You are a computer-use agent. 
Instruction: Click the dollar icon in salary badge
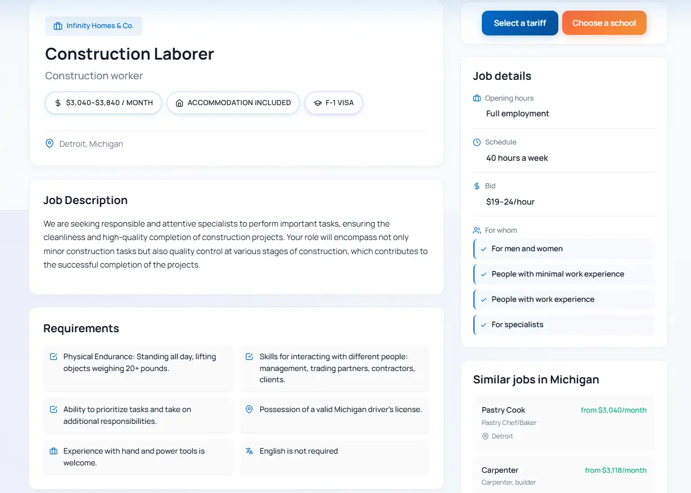point(58,103)
